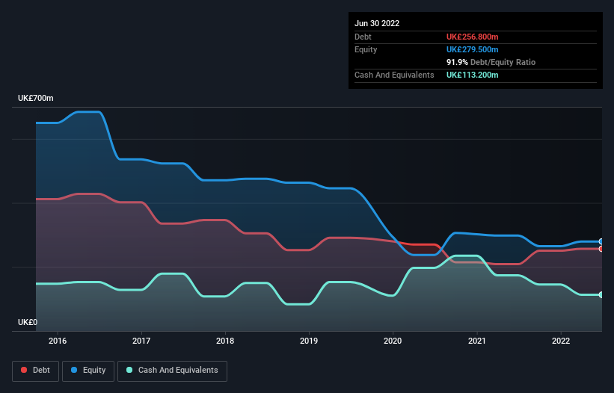
Task: Click the 2022 x-axis label
Action: tap(561, 341)
